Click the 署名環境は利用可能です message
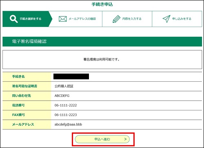Viewport: 204px width, 148px height. click(102, 59)
